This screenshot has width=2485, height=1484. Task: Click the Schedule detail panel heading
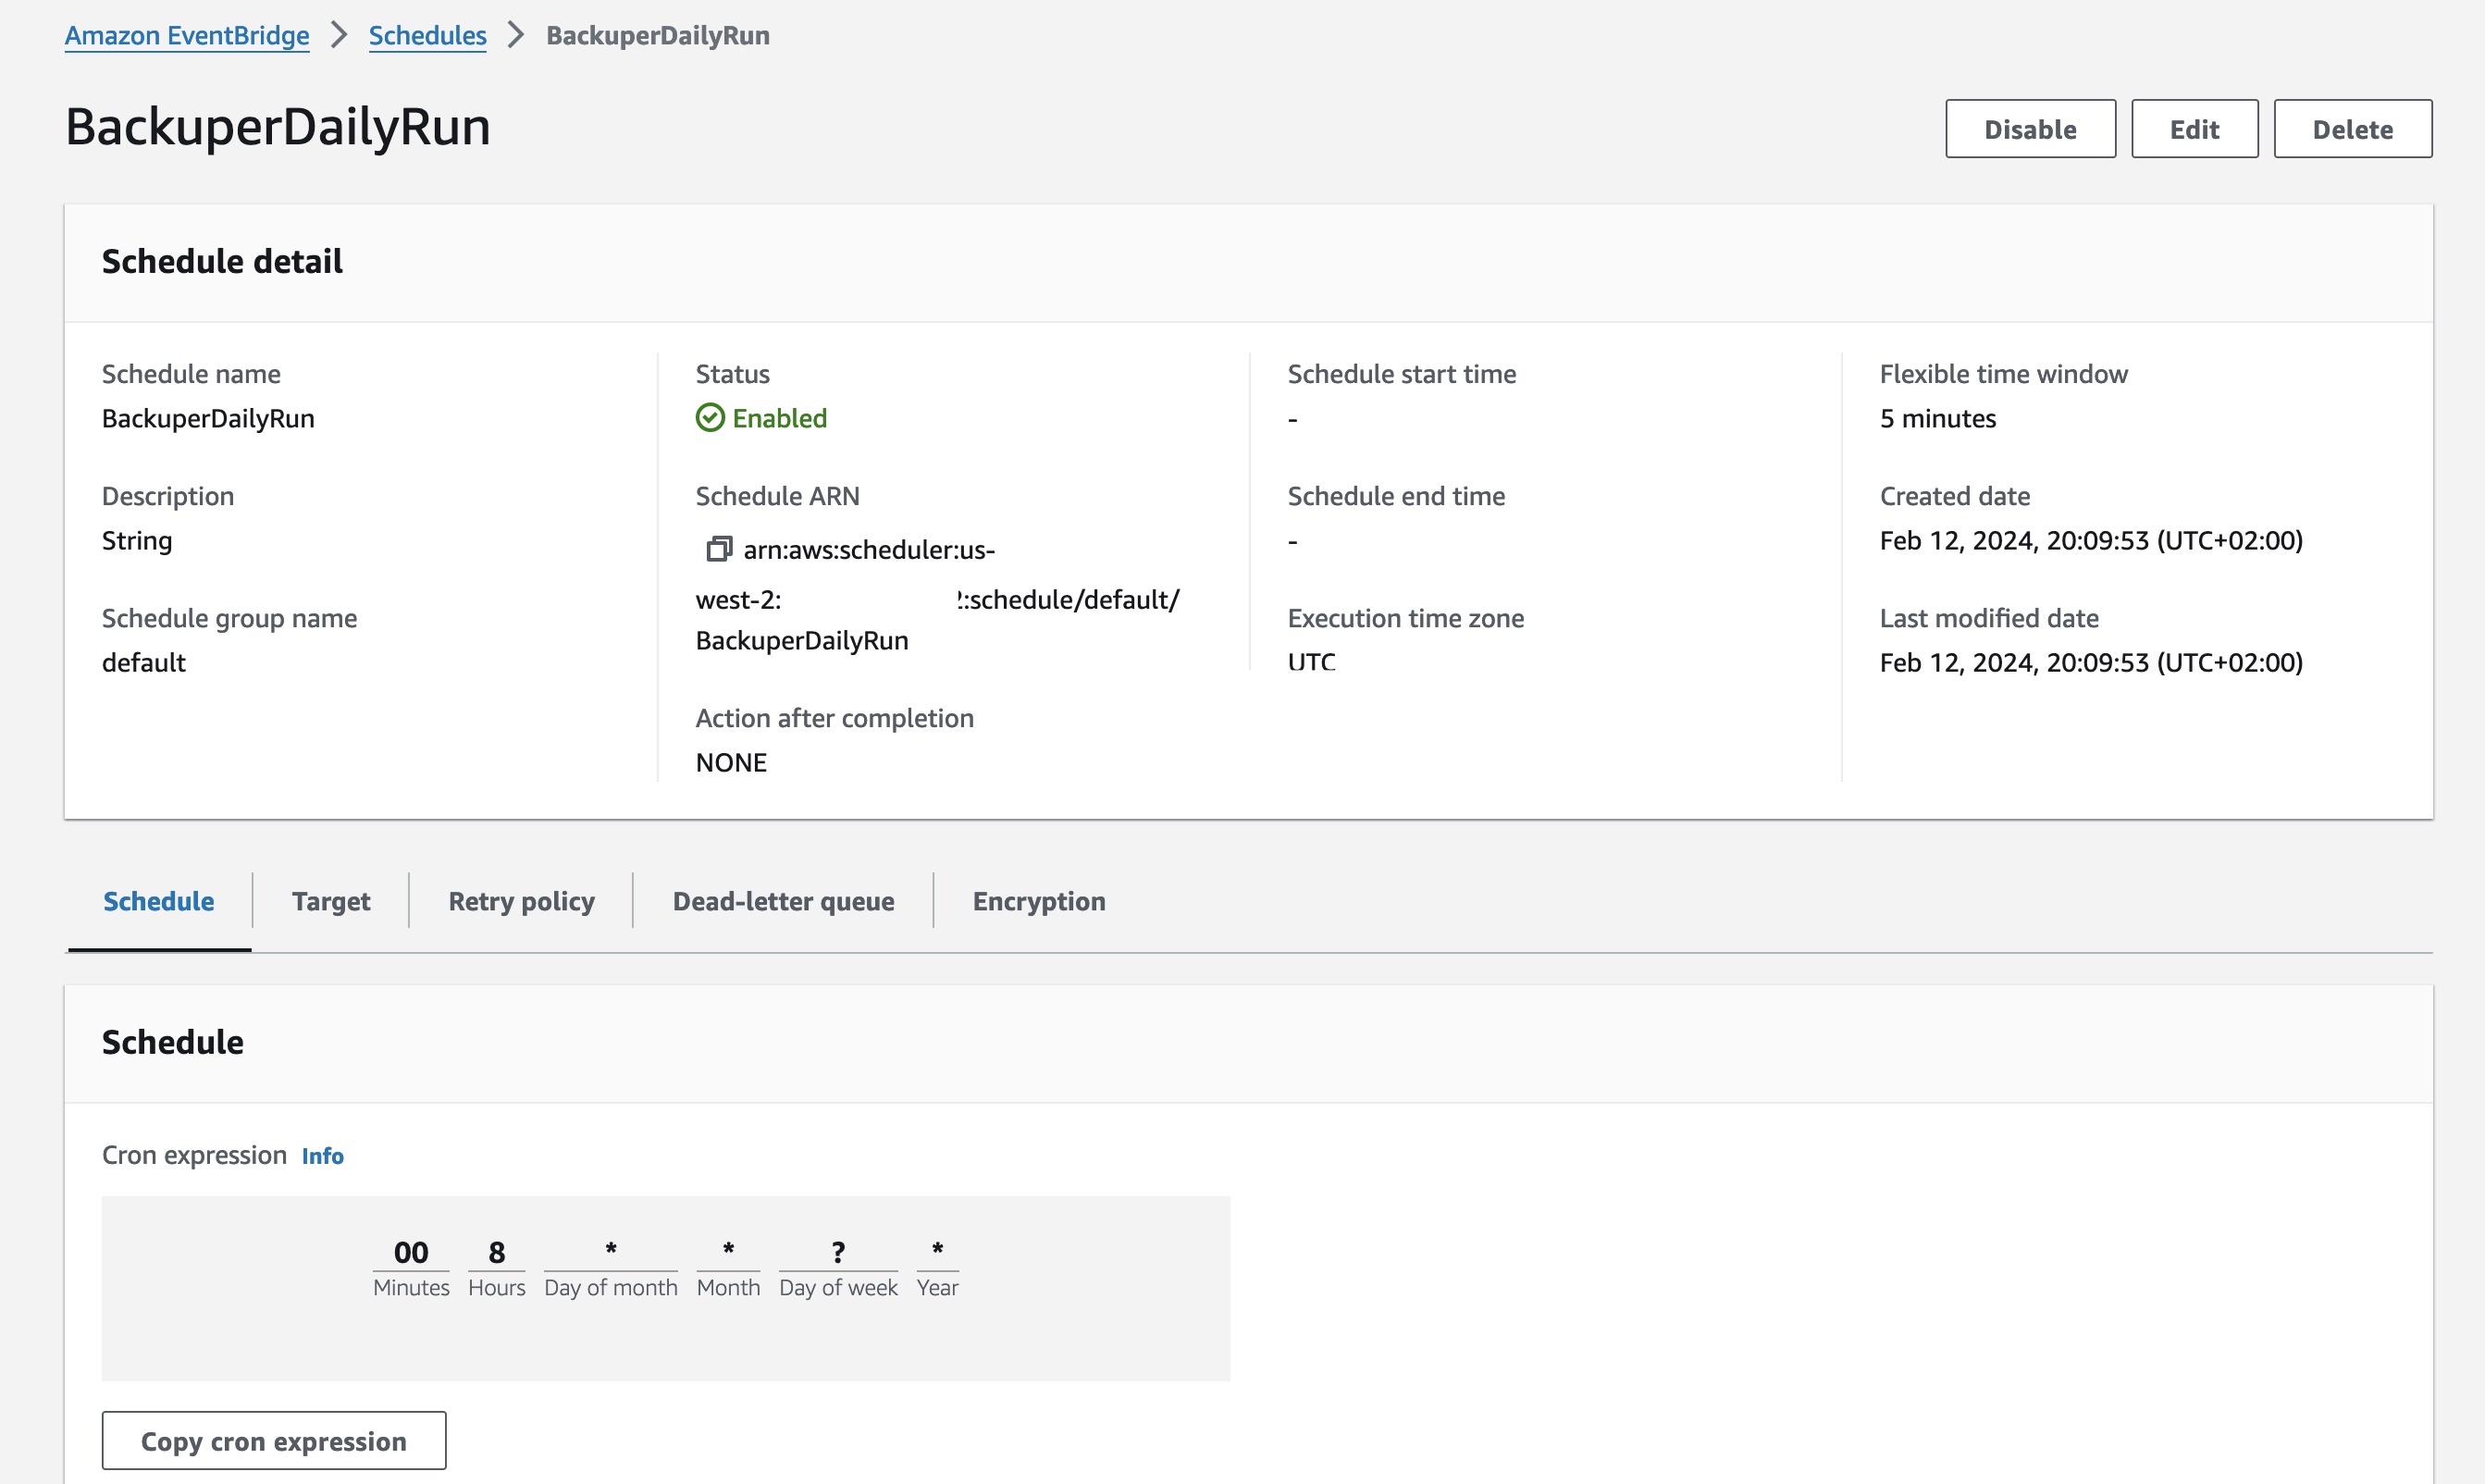222,261
